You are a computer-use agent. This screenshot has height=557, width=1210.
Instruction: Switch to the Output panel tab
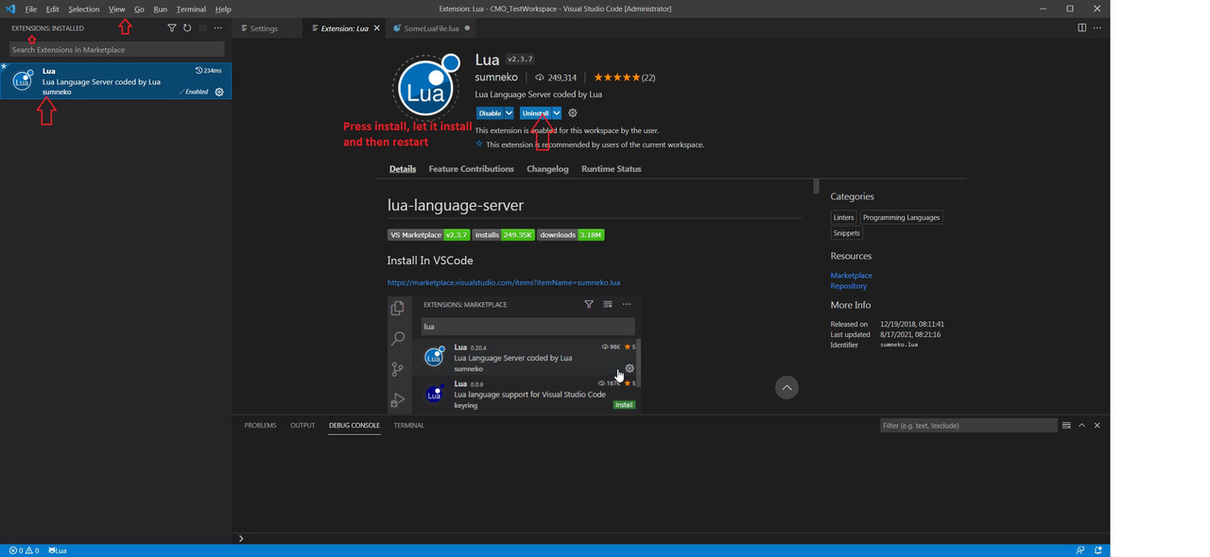coord(302,426)
